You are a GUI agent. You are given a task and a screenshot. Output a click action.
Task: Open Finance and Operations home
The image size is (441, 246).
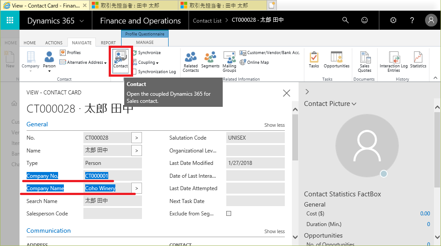(x=140, y=21)
